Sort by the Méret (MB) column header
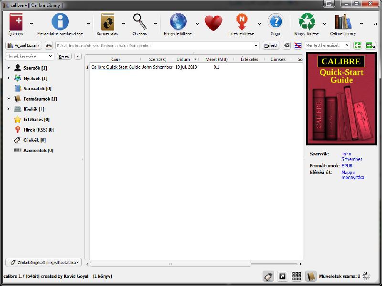This screenshot has width=382, height=286. coord(216,59)
